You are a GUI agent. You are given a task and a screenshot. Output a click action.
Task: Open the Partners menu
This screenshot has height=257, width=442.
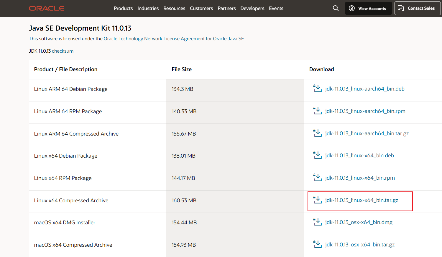pos(227,8)
